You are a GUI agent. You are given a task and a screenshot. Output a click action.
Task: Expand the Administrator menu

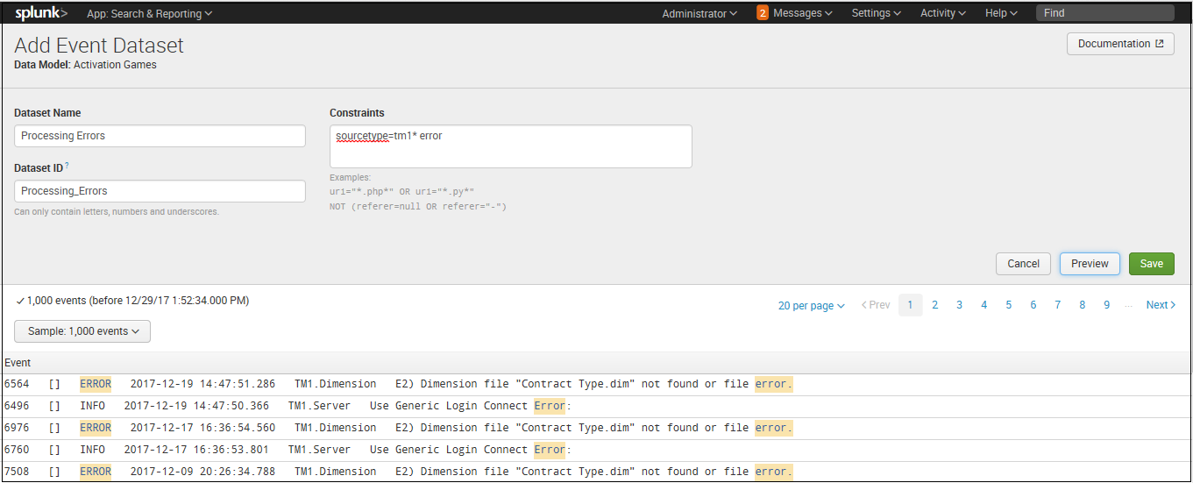pos(699,14)
